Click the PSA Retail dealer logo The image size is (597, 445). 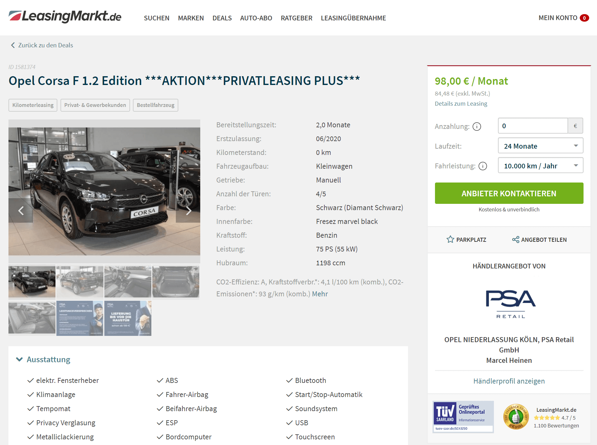tap(511, 304)
